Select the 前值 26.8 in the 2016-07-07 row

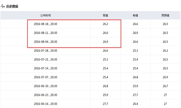pyautogui.click(x=135, y=77)
